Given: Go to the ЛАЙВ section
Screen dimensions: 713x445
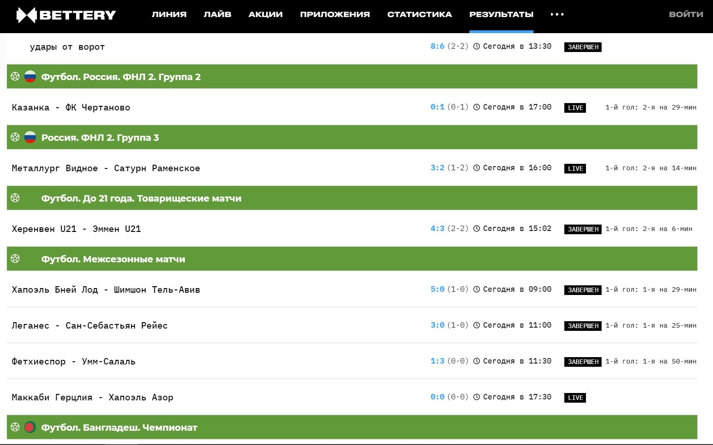Looking at the screenshot, I should pos(217,14).
